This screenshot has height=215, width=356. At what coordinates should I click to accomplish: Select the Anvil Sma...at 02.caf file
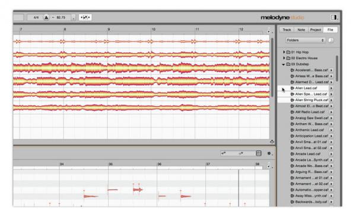point(311,147)
